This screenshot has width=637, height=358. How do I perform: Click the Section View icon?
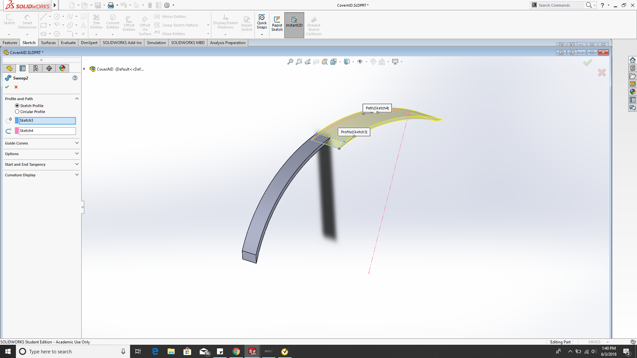(316, 62)
